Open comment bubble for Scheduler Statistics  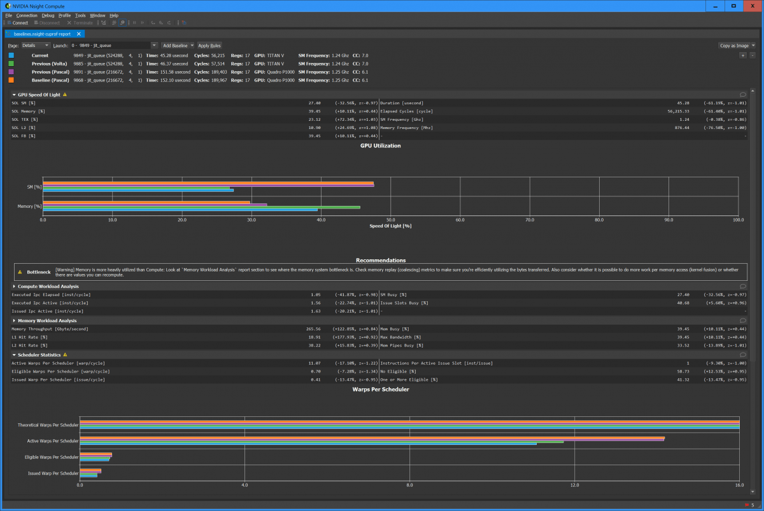[743, 355]
